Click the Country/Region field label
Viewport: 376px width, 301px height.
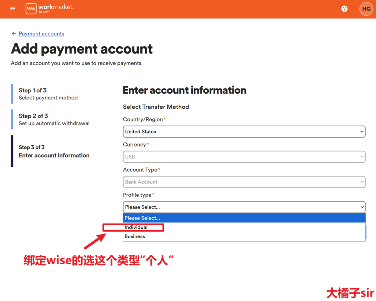(x=143, y=119)
